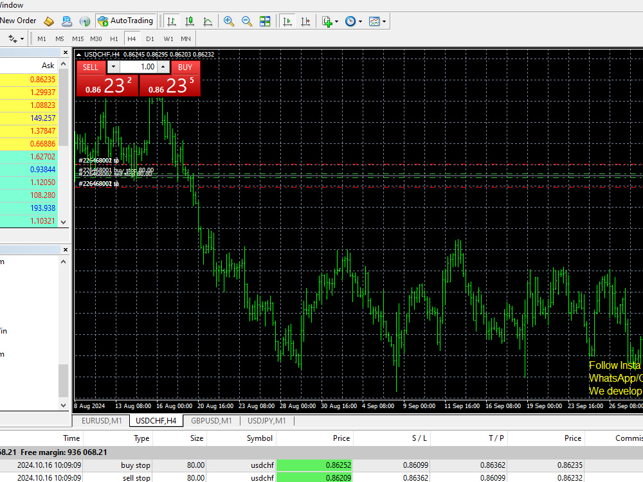Screen dimensions: 643x482
Task: Switch timeframe to D1
Action: point(150,39)
